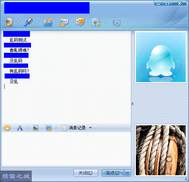Screen dimensions: 189x182
Task: Open remote assistance apps gear icon
Action: (116, 22)
